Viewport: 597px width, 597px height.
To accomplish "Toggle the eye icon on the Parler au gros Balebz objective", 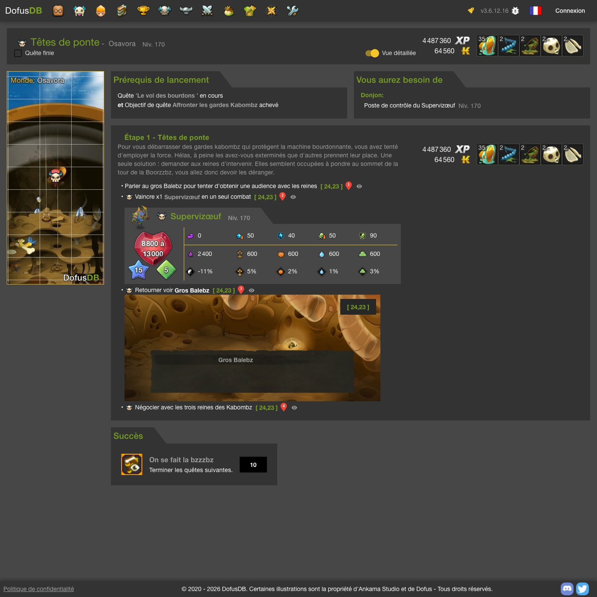I will (359, 186).
